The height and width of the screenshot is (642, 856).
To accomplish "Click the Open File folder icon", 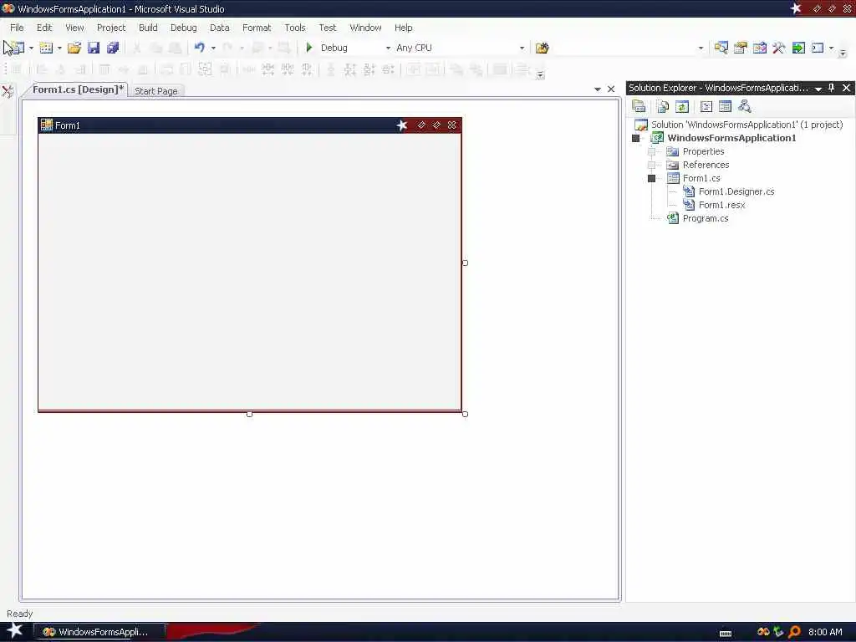I will coord(74,48).
